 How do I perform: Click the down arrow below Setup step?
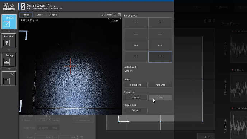9,31
